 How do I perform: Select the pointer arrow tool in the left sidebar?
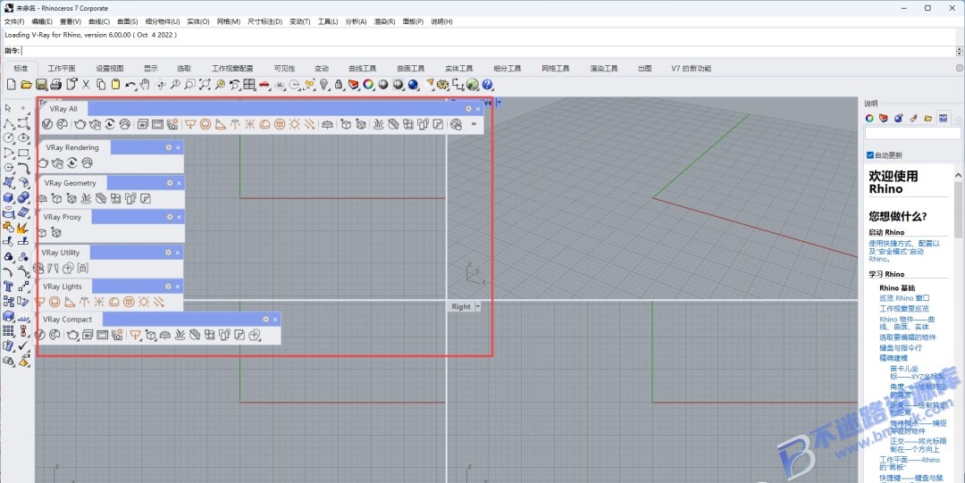[9, 108]
